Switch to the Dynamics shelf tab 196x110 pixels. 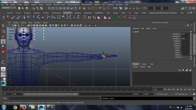(77, 13)
